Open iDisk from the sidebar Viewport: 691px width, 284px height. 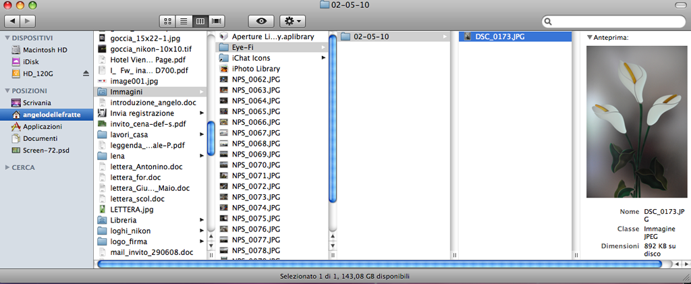tap(31, 61)
